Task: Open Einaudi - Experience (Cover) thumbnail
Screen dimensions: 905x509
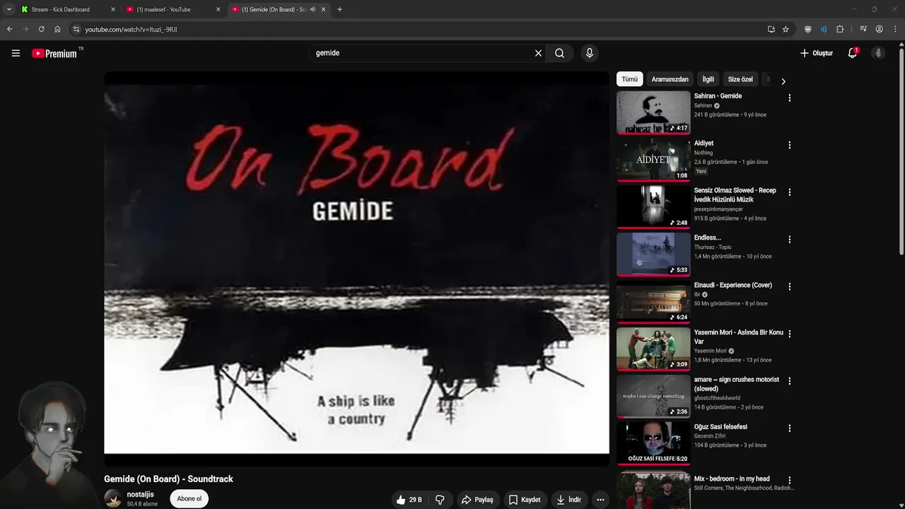Action: coord(653,301)
